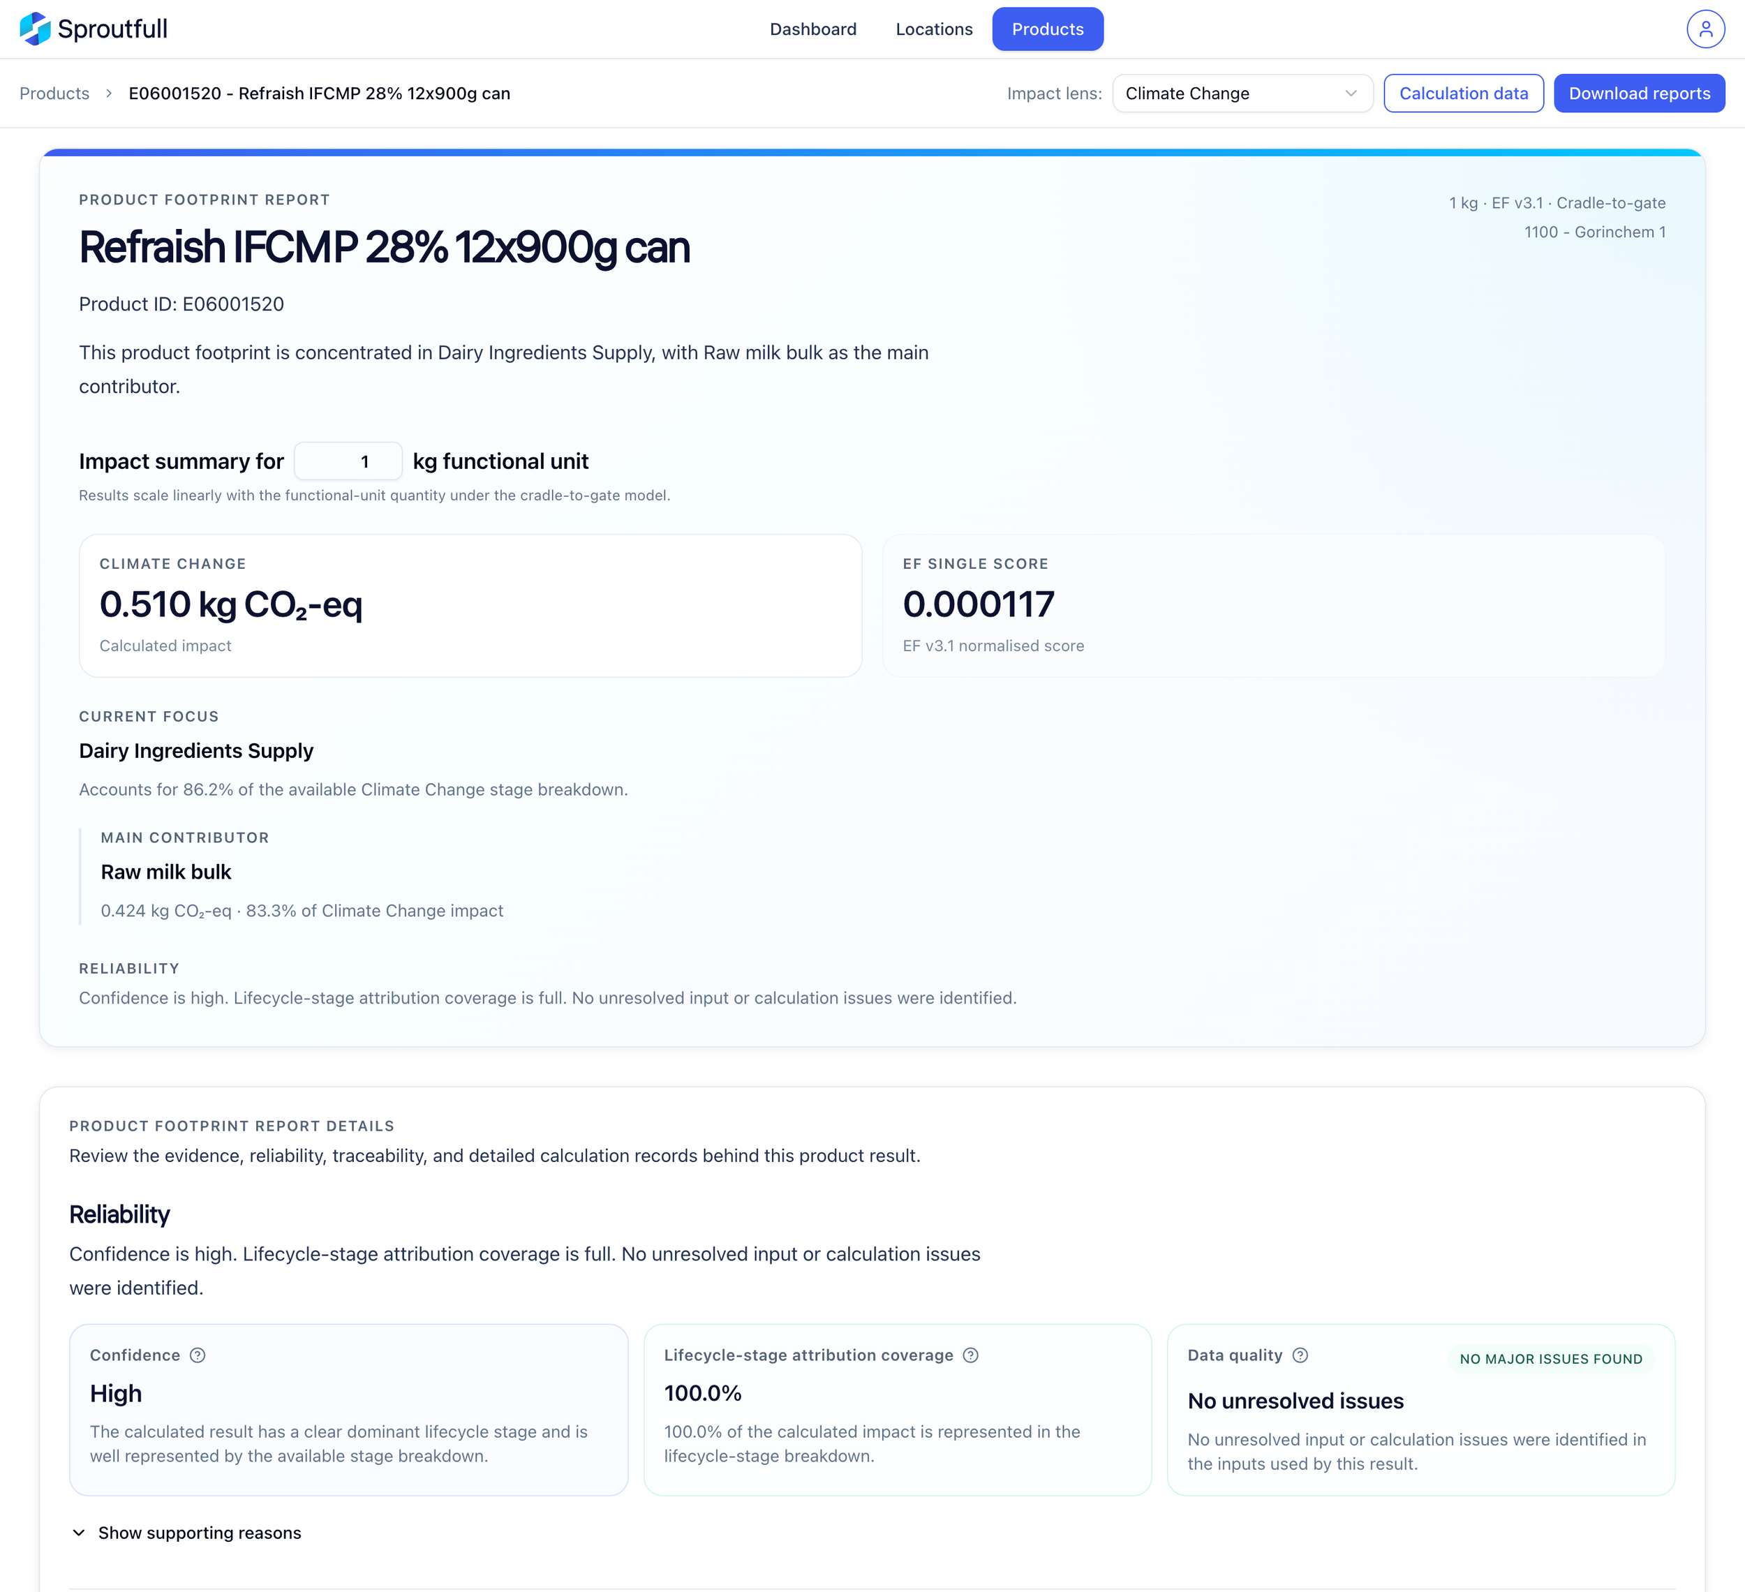The width and height of the screenshot is (1745, 1592).
Task: Click the 0.424 kg CO₂-eq · 83.3% text
Action: (x=302, y=911)
